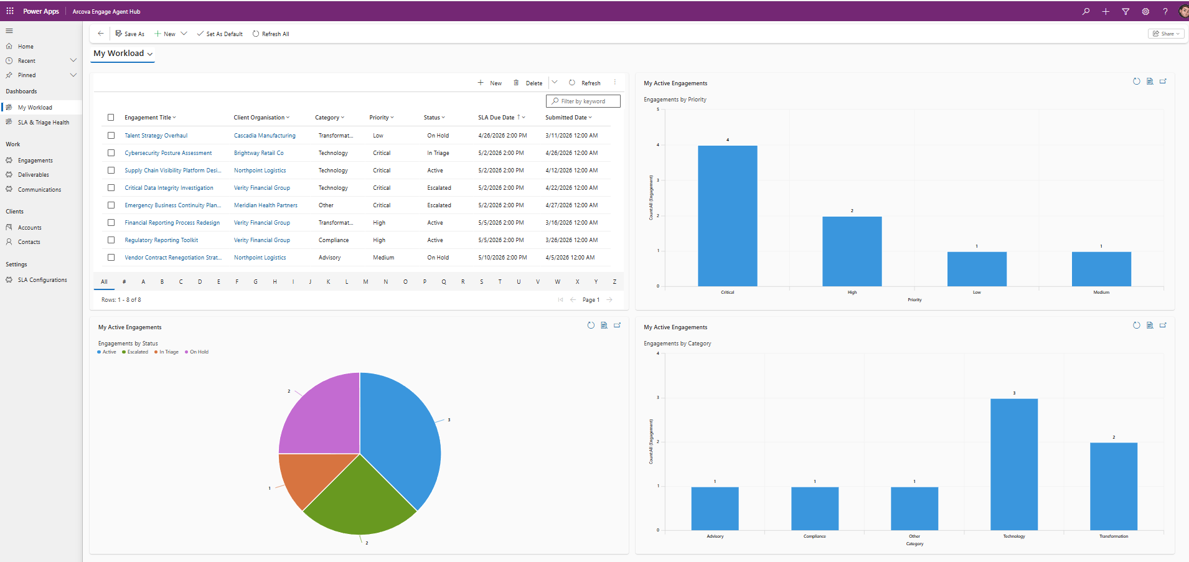This screenshot has width=1189, height=562.
Task: Collapse the hamburger navigation menu
Action: click(x=9, y=30)
